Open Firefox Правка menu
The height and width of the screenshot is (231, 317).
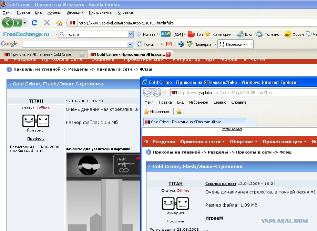tap(23, 12)
